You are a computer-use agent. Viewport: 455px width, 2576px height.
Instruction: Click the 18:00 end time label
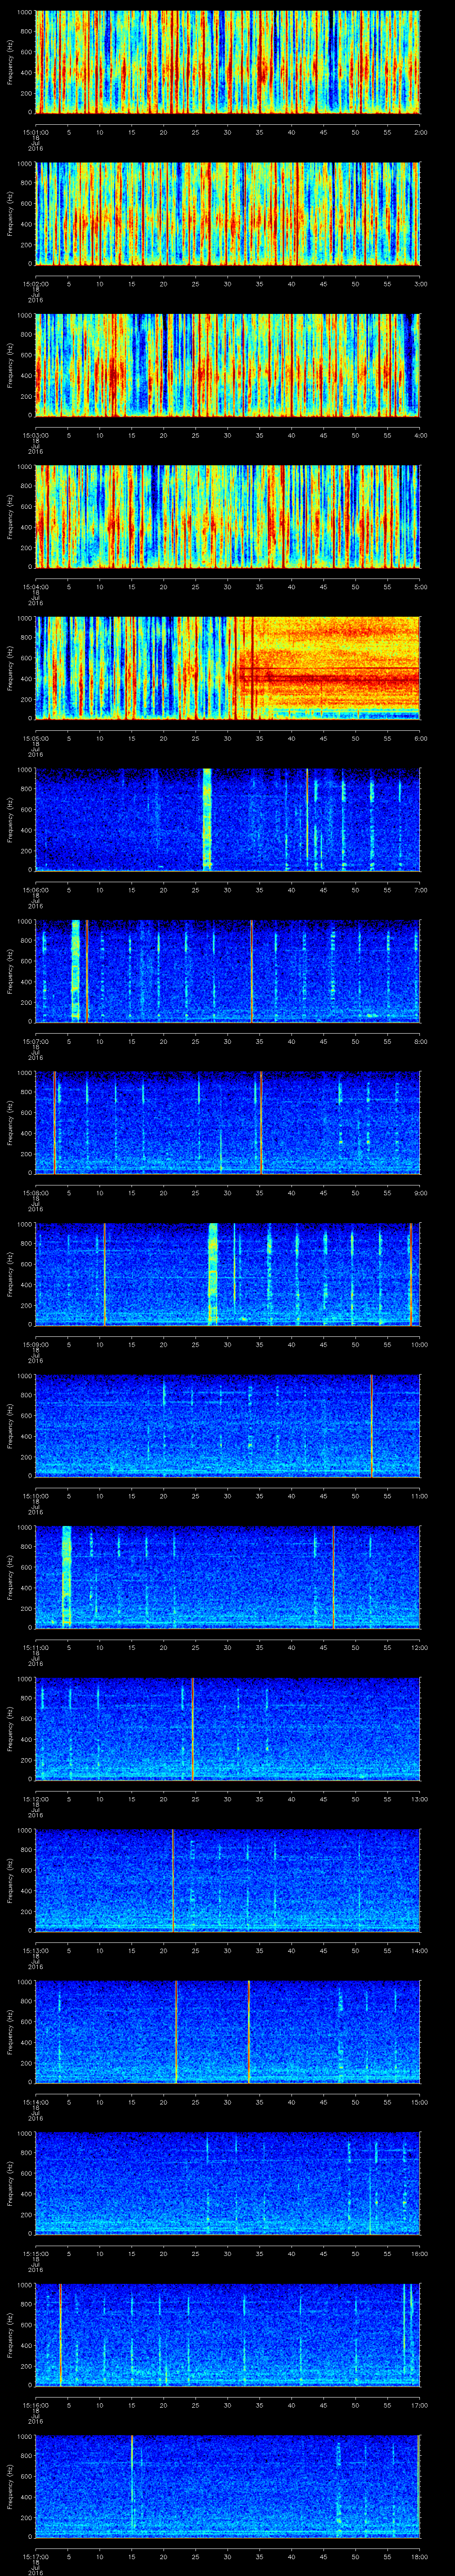pos(419,2556)
